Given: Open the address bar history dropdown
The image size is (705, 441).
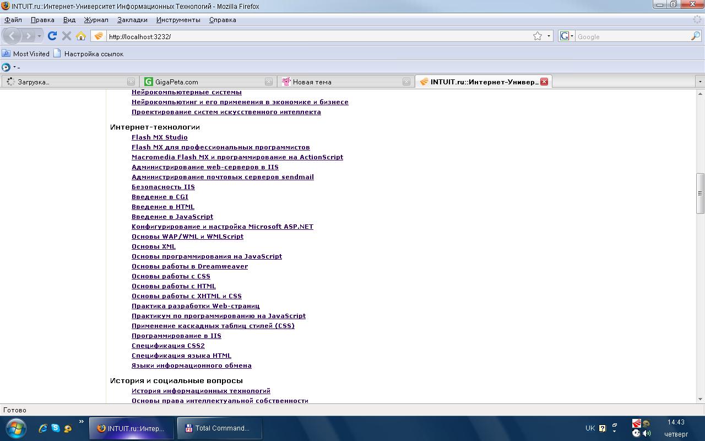Looking at the screenshot, I should [x=549, y=36].
